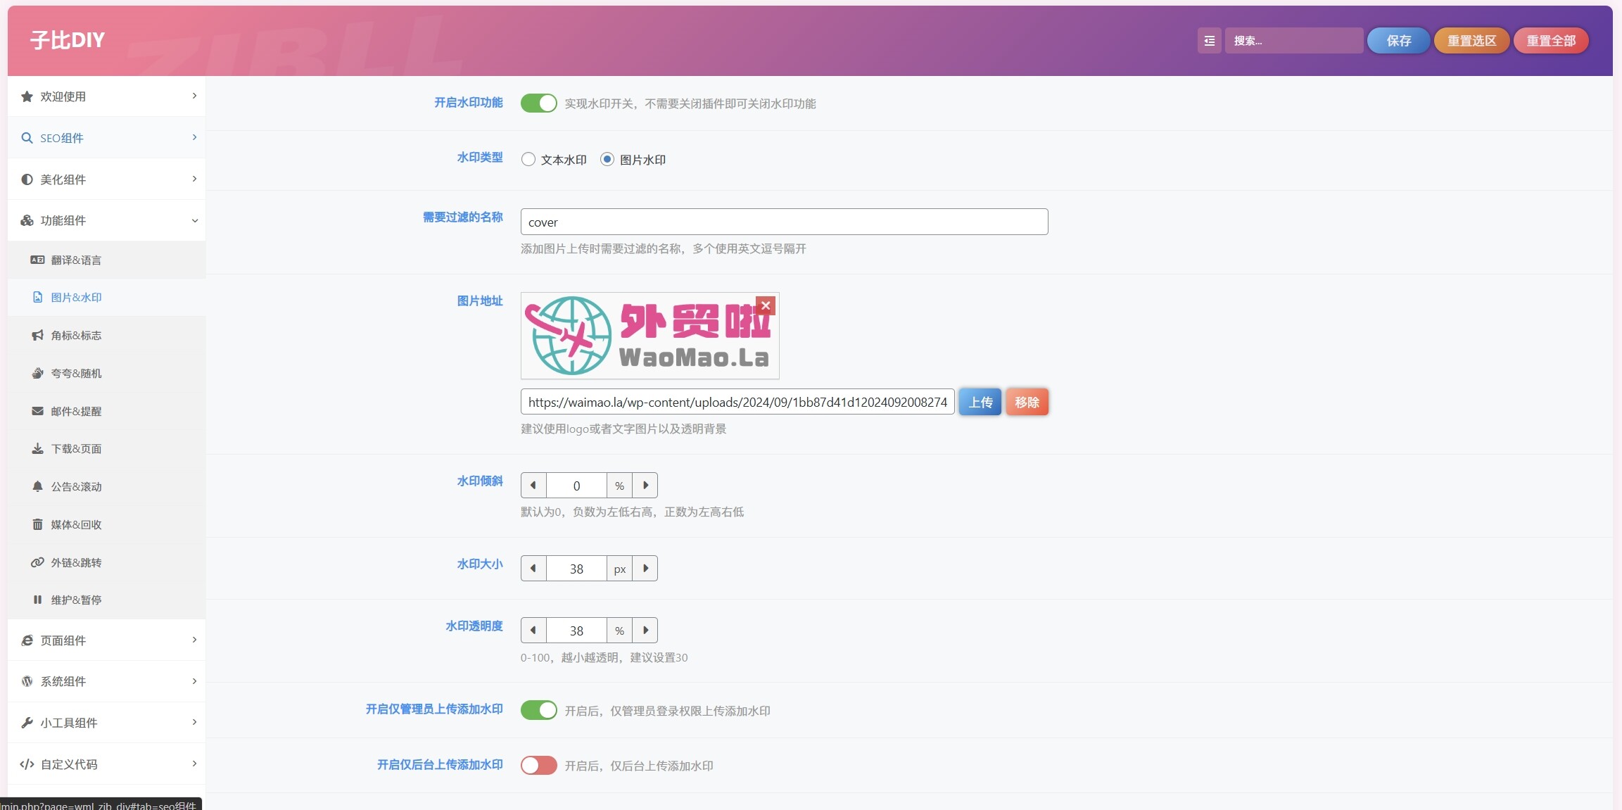Click the megaphone icon beside 角标&标志
This screenshot has width=1622, height=810.
tap(37, 335)
